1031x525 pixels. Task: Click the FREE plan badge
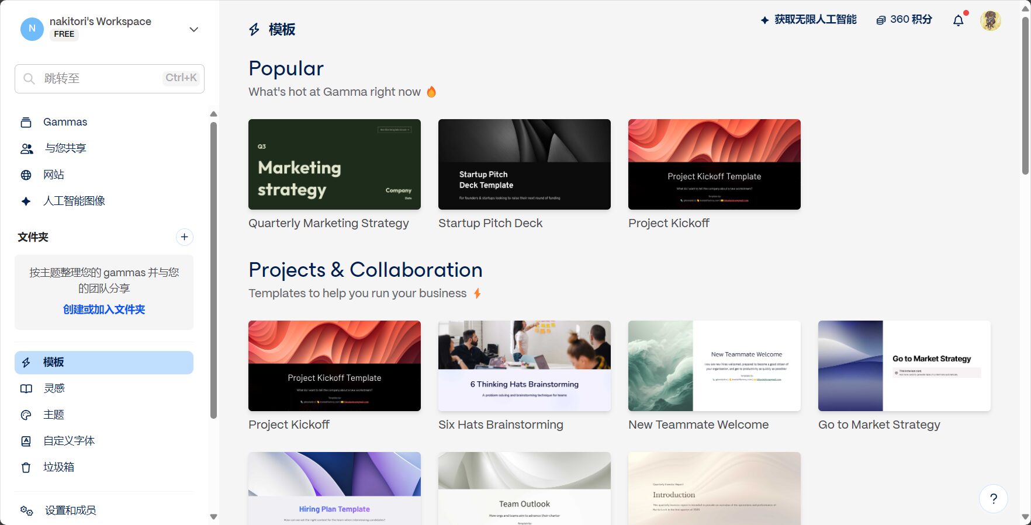tap(64, 34)
